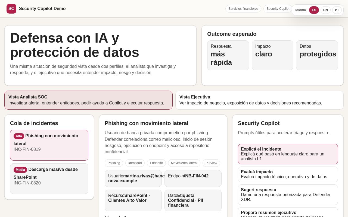Screen dimensions: 348x217
Task: Click the Security Copilot panel heading
Action: [259, 123]
